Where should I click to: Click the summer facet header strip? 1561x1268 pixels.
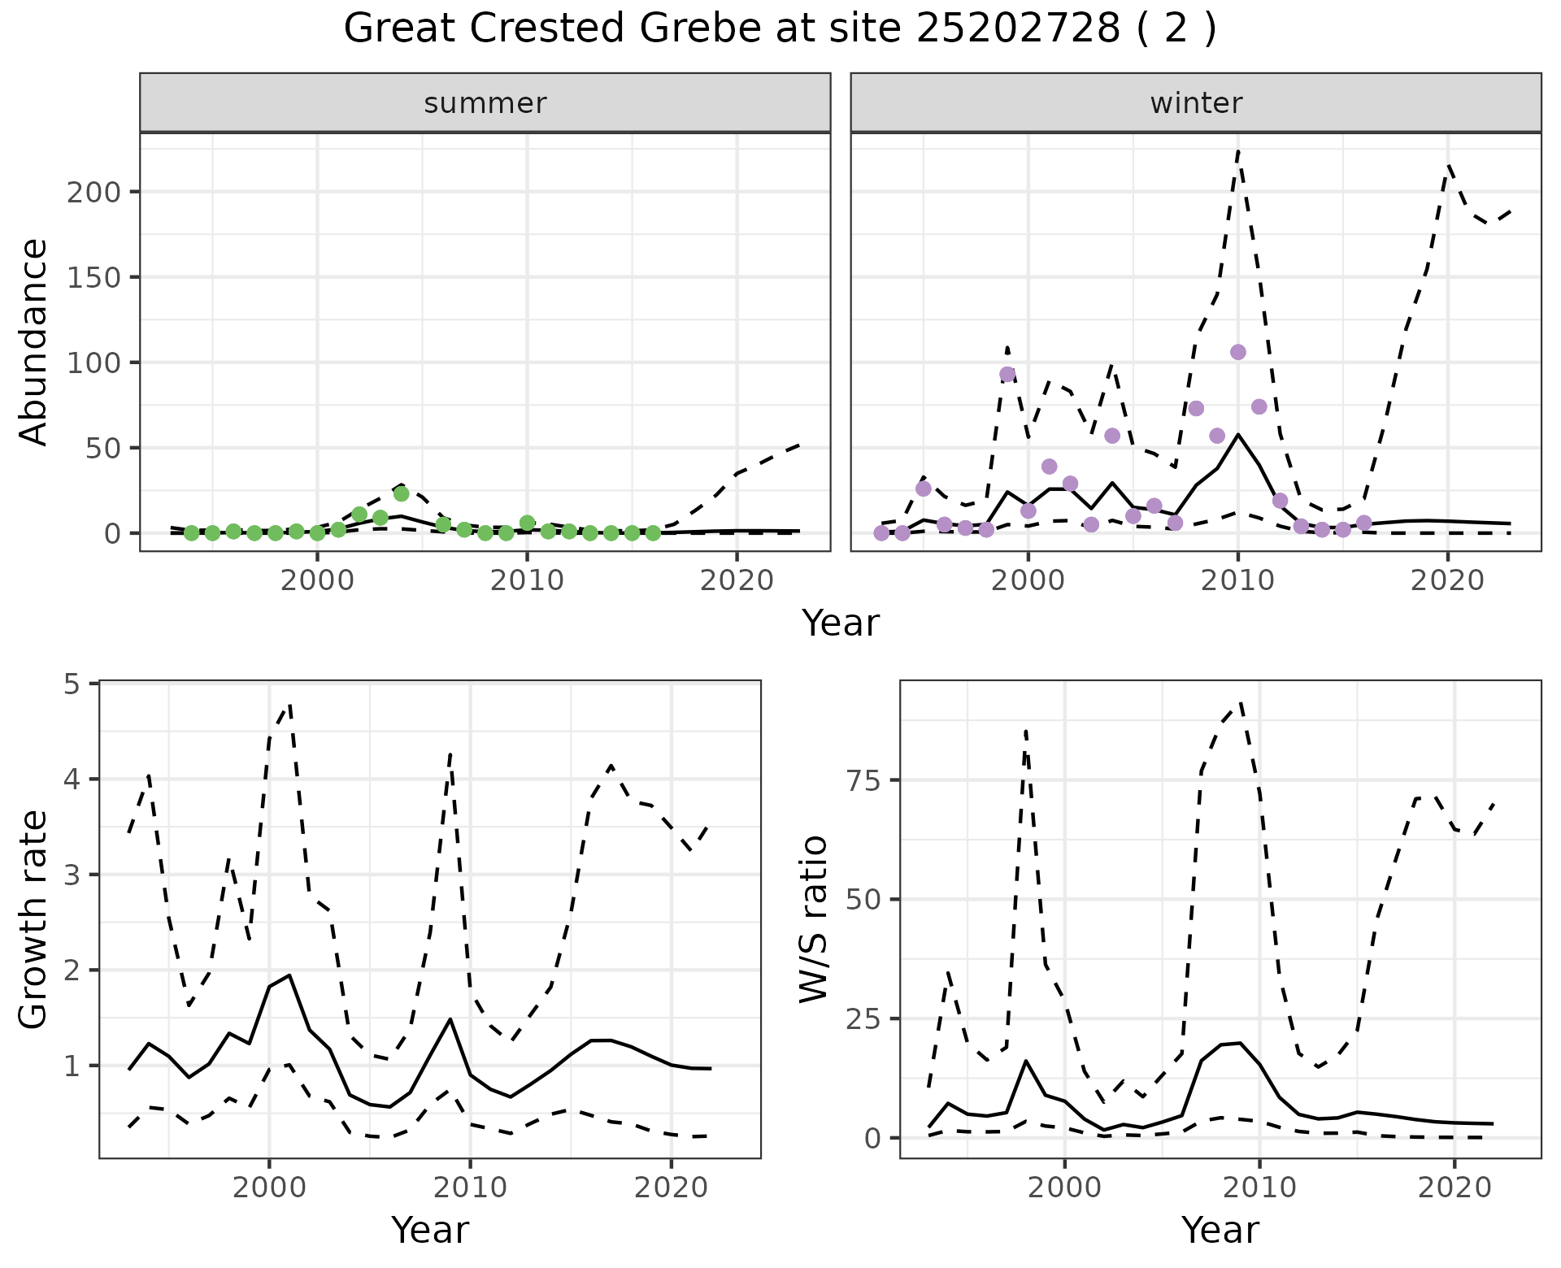point(485,103)
